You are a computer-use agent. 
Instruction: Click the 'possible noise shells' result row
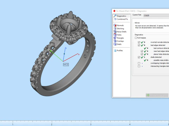tap(156, 60)
